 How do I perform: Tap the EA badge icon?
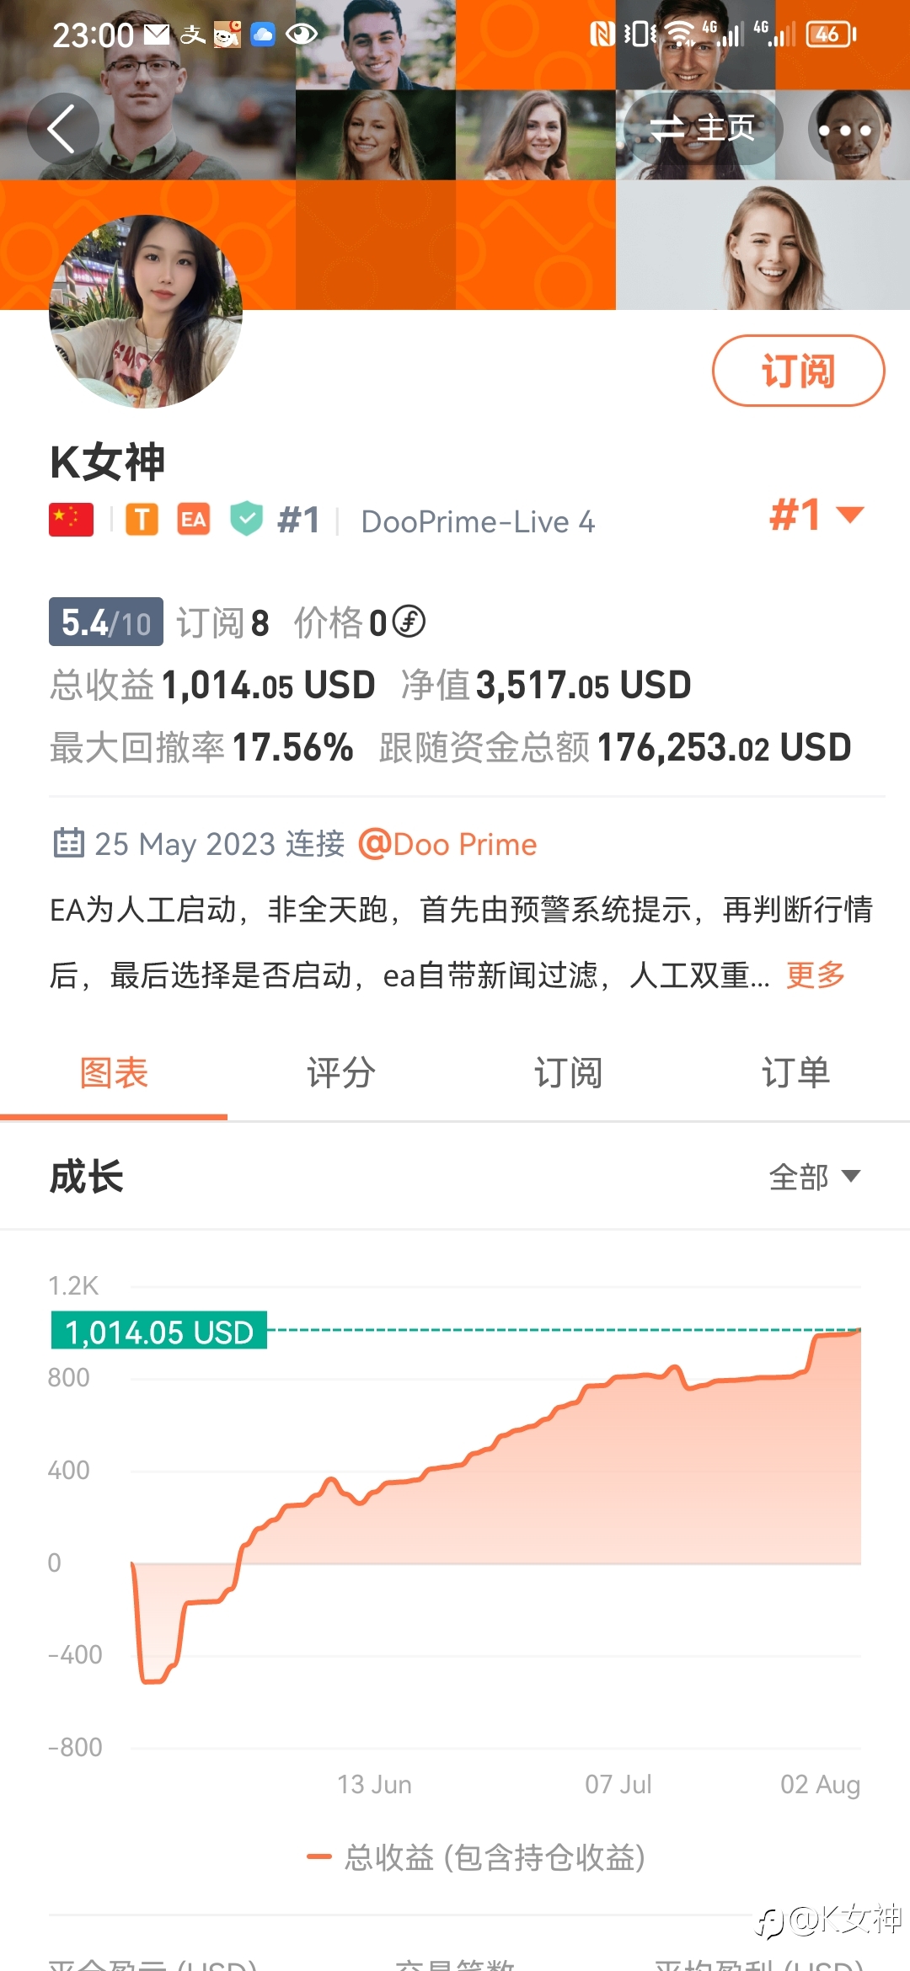[x=194, y=520]
